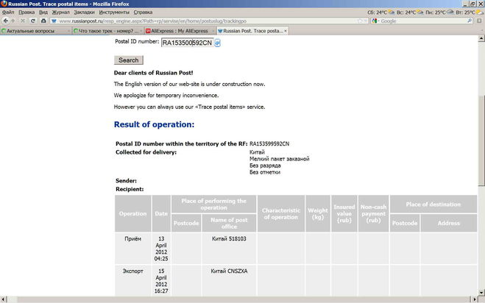Click the Мелкий пакет заказной text
Image resolution: width=485 pixels, height=303 pixels.
pos(280,159)
